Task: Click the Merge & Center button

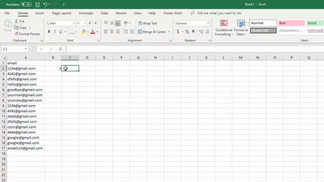Action: point(152,32)
